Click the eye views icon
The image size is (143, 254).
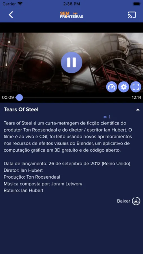[105, 117]
